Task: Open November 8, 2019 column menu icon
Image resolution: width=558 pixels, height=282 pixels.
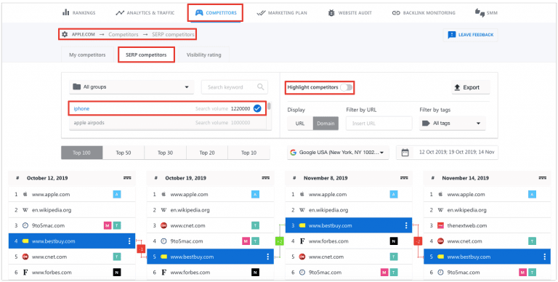Action: 404,178
